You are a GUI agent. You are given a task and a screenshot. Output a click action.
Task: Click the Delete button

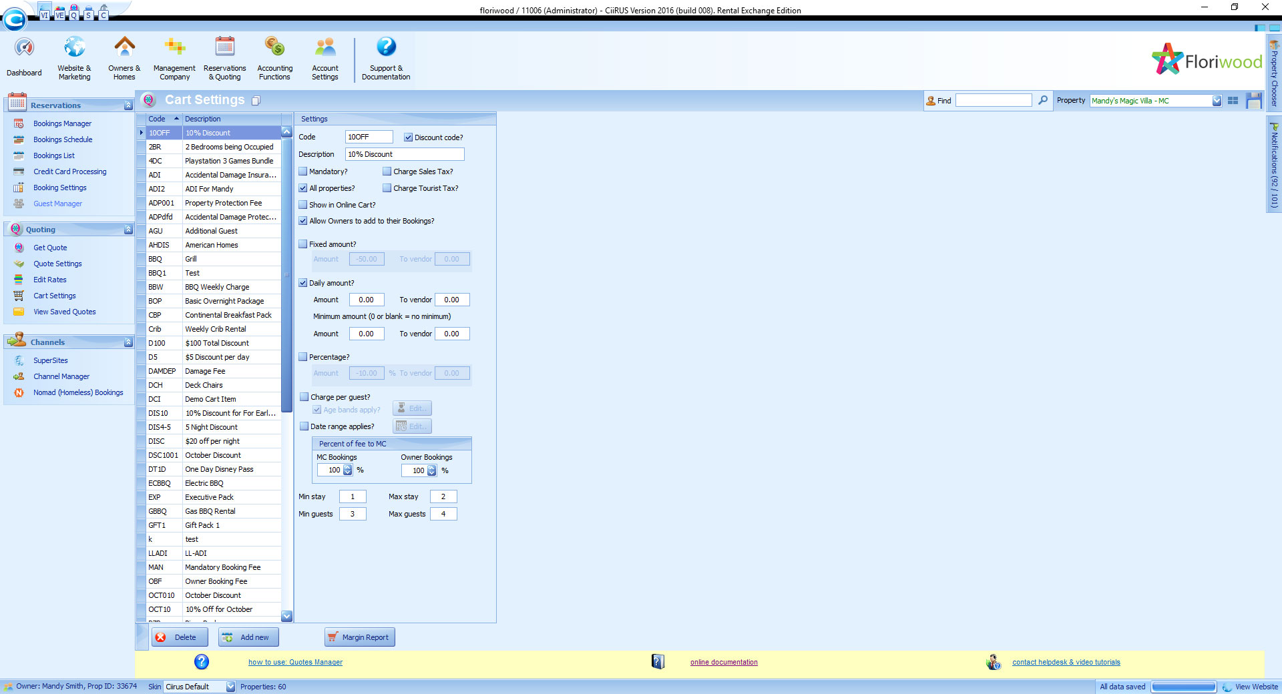180,637
